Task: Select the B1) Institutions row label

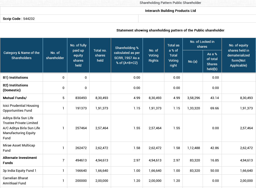Action: pos(15,78)
